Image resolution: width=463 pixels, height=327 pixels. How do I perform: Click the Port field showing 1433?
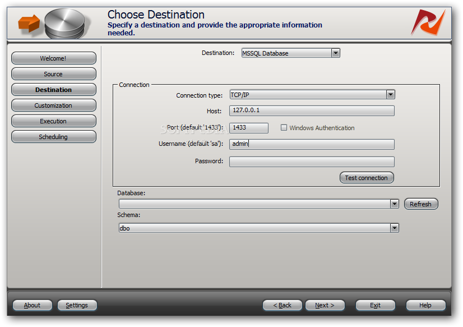249,128
